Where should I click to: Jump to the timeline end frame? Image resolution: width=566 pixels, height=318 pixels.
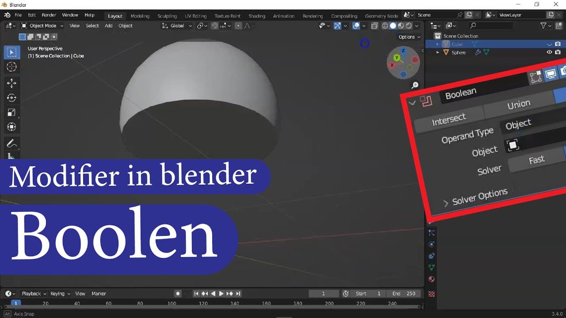click(238, 294)
